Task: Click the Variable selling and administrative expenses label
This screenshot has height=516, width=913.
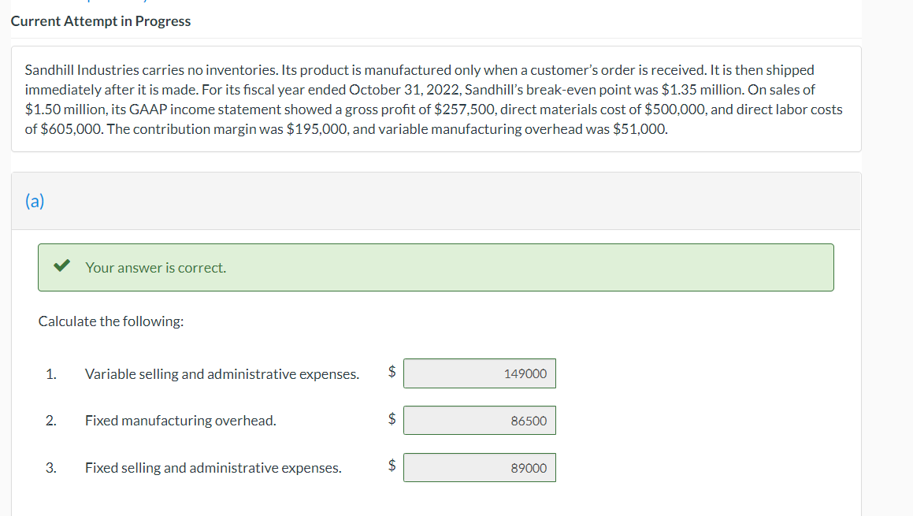Action: click(222, 374)
